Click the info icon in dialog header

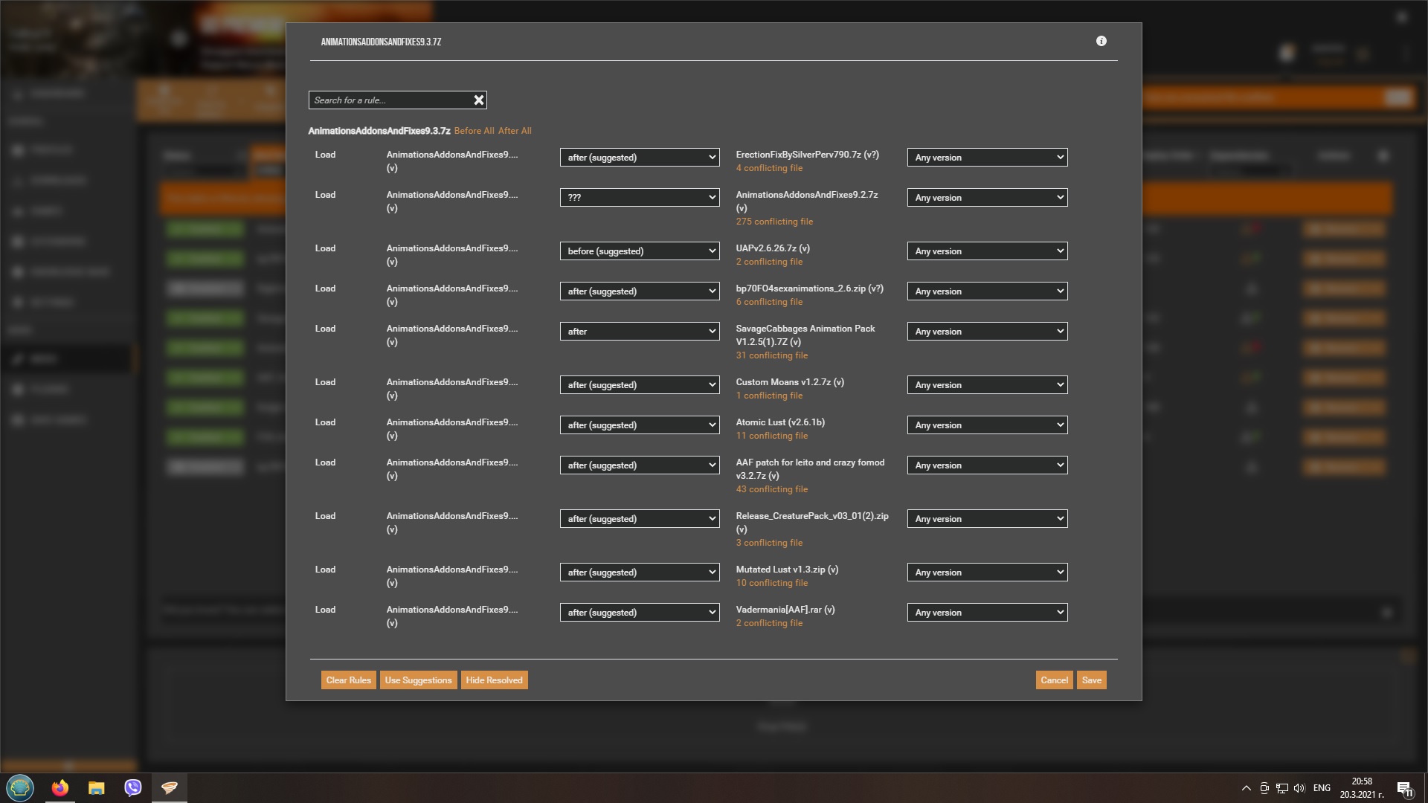[1101, 42]
